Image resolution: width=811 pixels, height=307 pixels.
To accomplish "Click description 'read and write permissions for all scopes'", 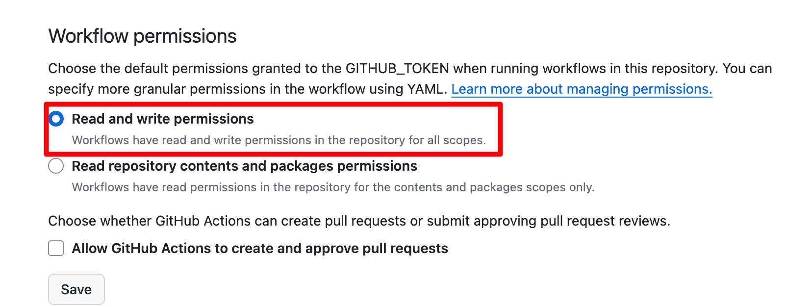I will click(x=279, y=140).
